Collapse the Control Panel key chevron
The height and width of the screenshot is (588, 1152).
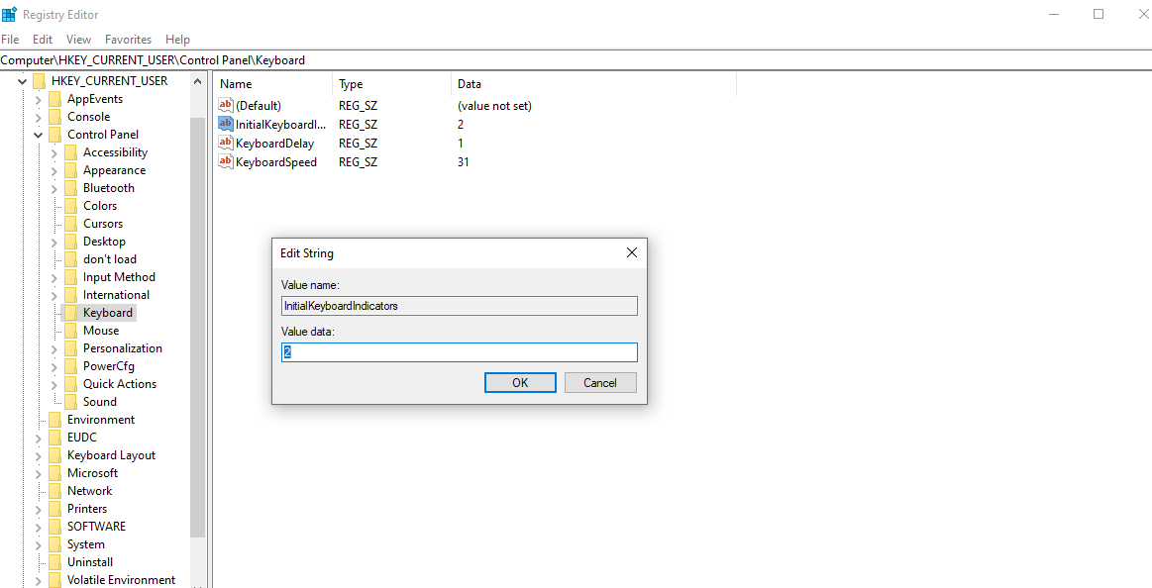click(39, 135)
